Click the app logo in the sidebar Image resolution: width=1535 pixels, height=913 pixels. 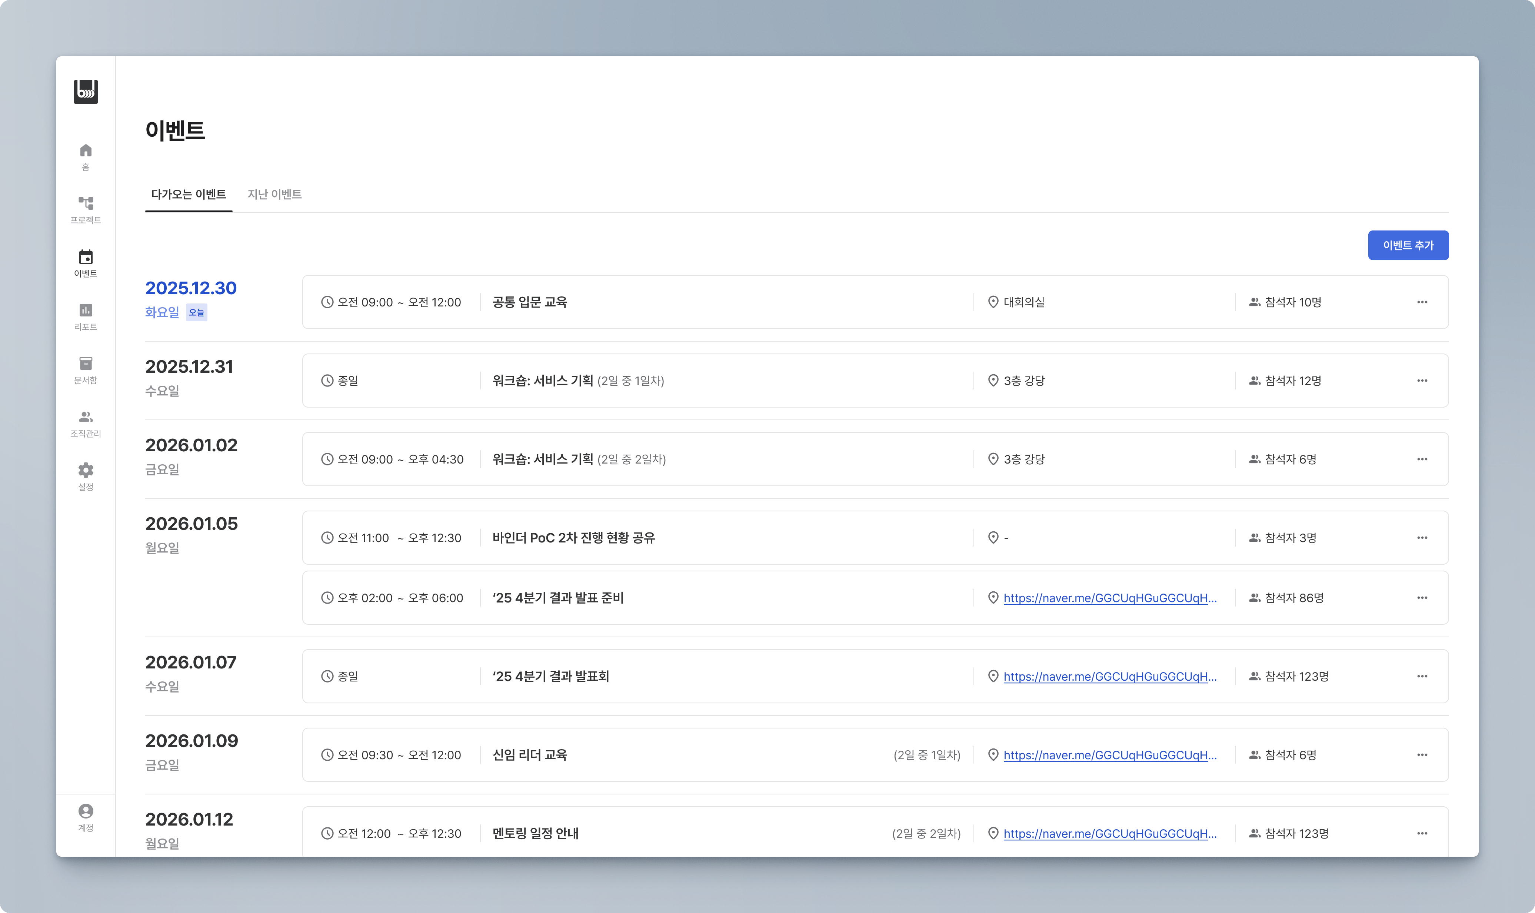86,92
